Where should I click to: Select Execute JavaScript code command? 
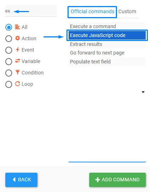(107, 35)
